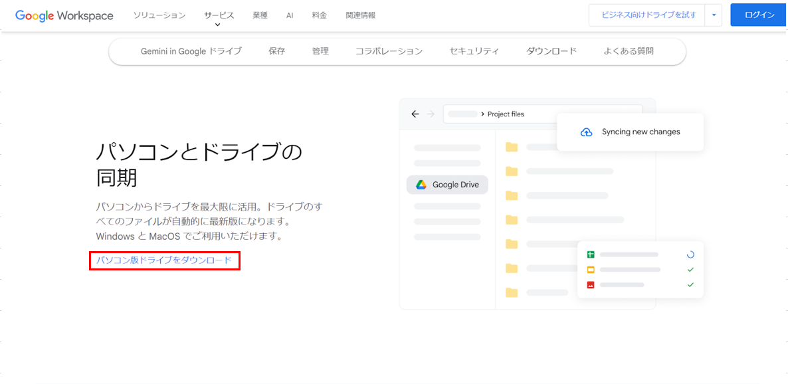This screenshot has width=788, height=384.
Task: Click the green Sheets file icon
Action: tap(591, 255)
